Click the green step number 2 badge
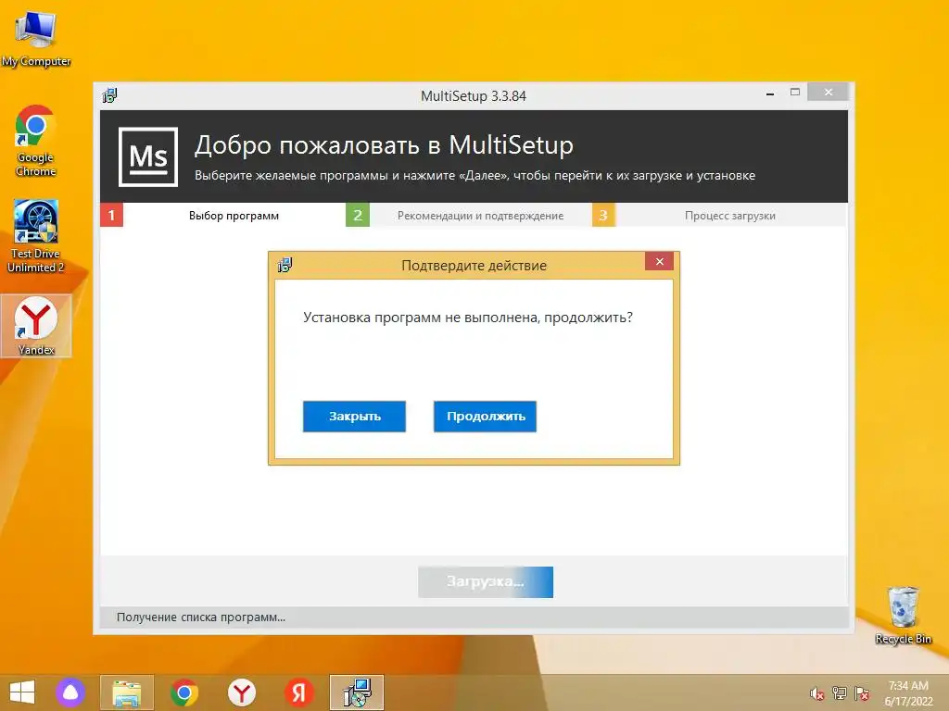 (358, 215)
